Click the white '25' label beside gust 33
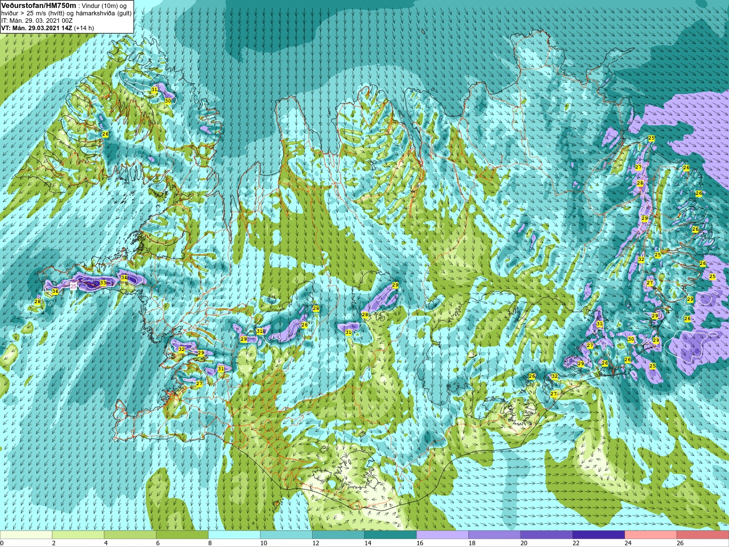729x547 pixels. coord(73,286)
